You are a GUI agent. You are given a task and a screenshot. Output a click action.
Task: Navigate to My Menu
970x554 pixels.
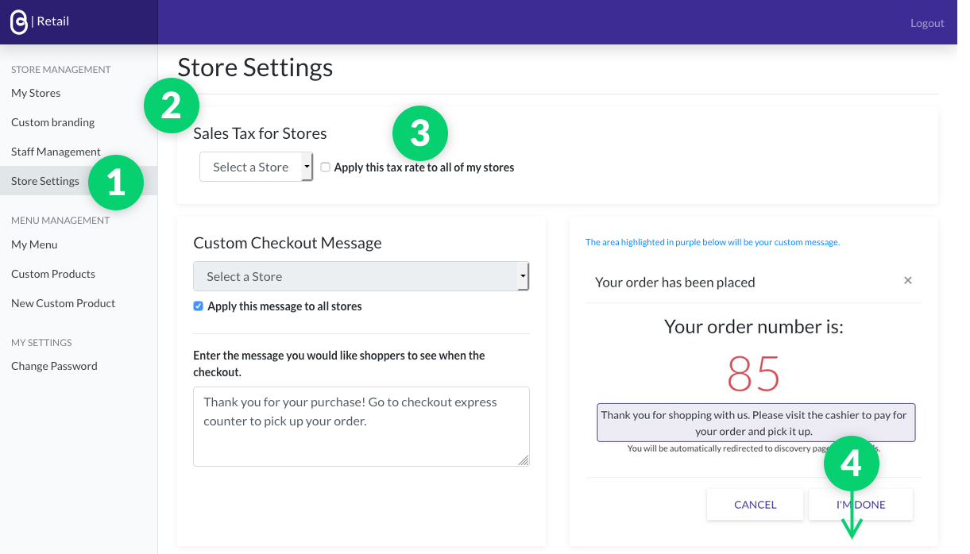pos(34,244)
